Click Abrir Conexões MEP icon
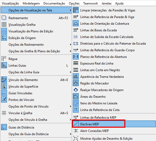 [76, 131]
